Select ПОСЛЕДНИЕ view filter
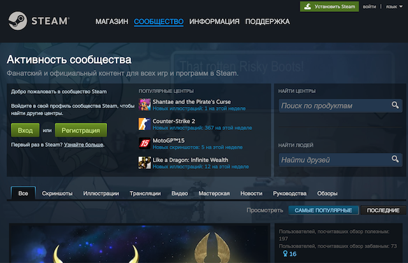This screenshot has height=263, width=408. point(383,210)
